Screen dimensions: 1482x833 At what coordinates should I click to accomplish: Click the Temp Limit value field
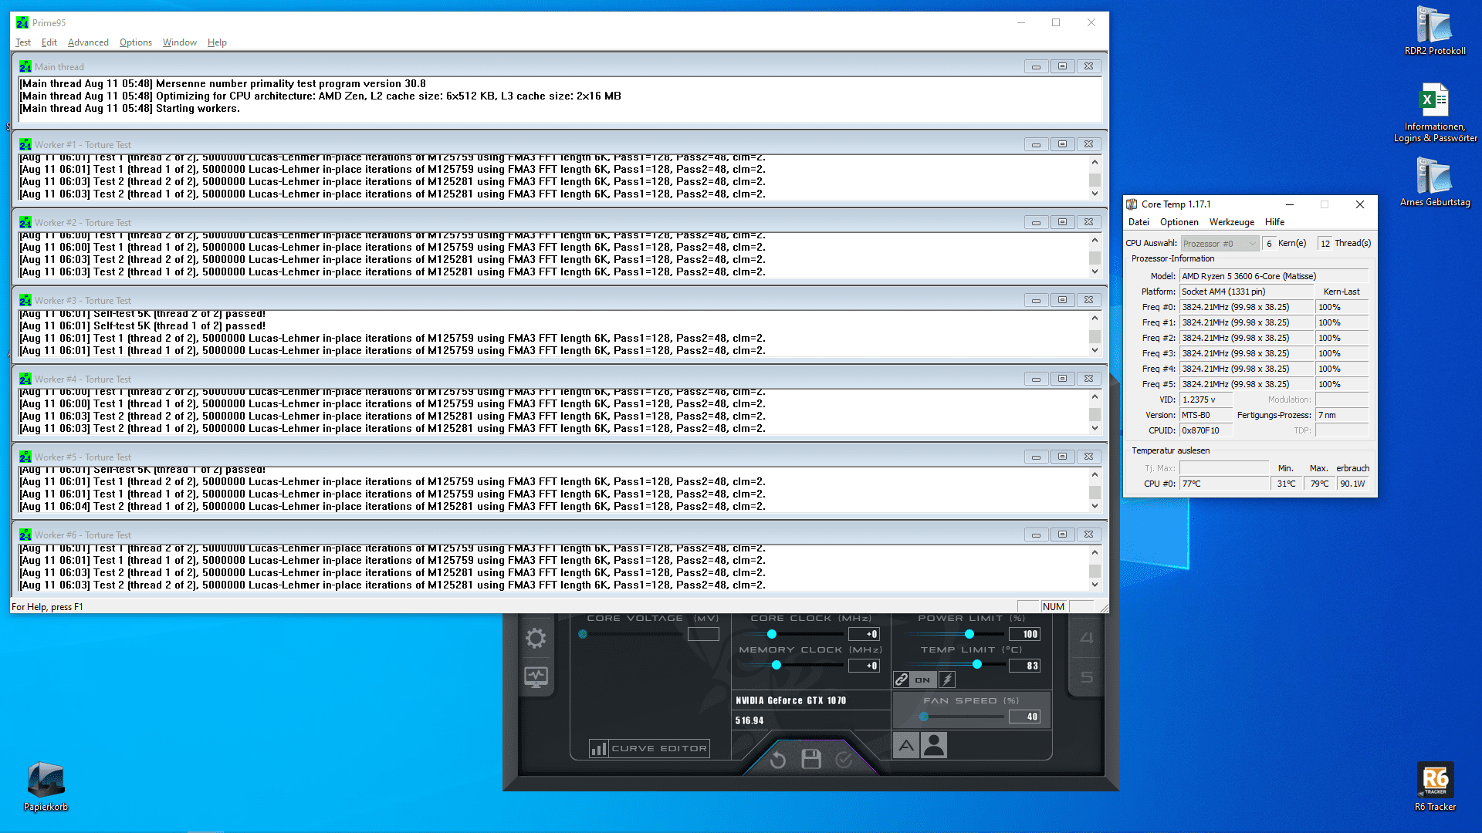(1024, 666)
